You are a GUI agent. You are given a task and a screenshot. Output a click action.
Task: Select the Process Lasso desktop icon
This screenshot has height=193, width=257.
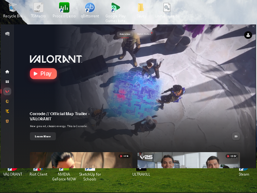coord(64,10)
